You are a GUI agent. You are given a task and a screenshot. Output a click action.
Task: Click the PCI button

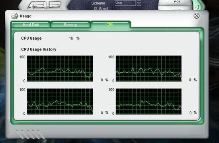(177, 2)
